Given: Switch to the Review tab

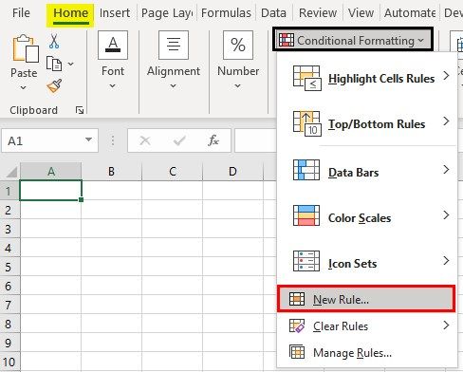Looking at the screenshot, I should click(x=318, y=13).
